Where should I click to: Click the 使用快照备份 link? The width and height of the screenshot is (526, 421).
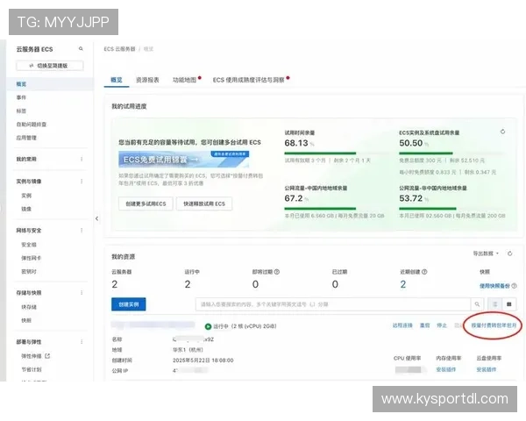pos(494,286)
